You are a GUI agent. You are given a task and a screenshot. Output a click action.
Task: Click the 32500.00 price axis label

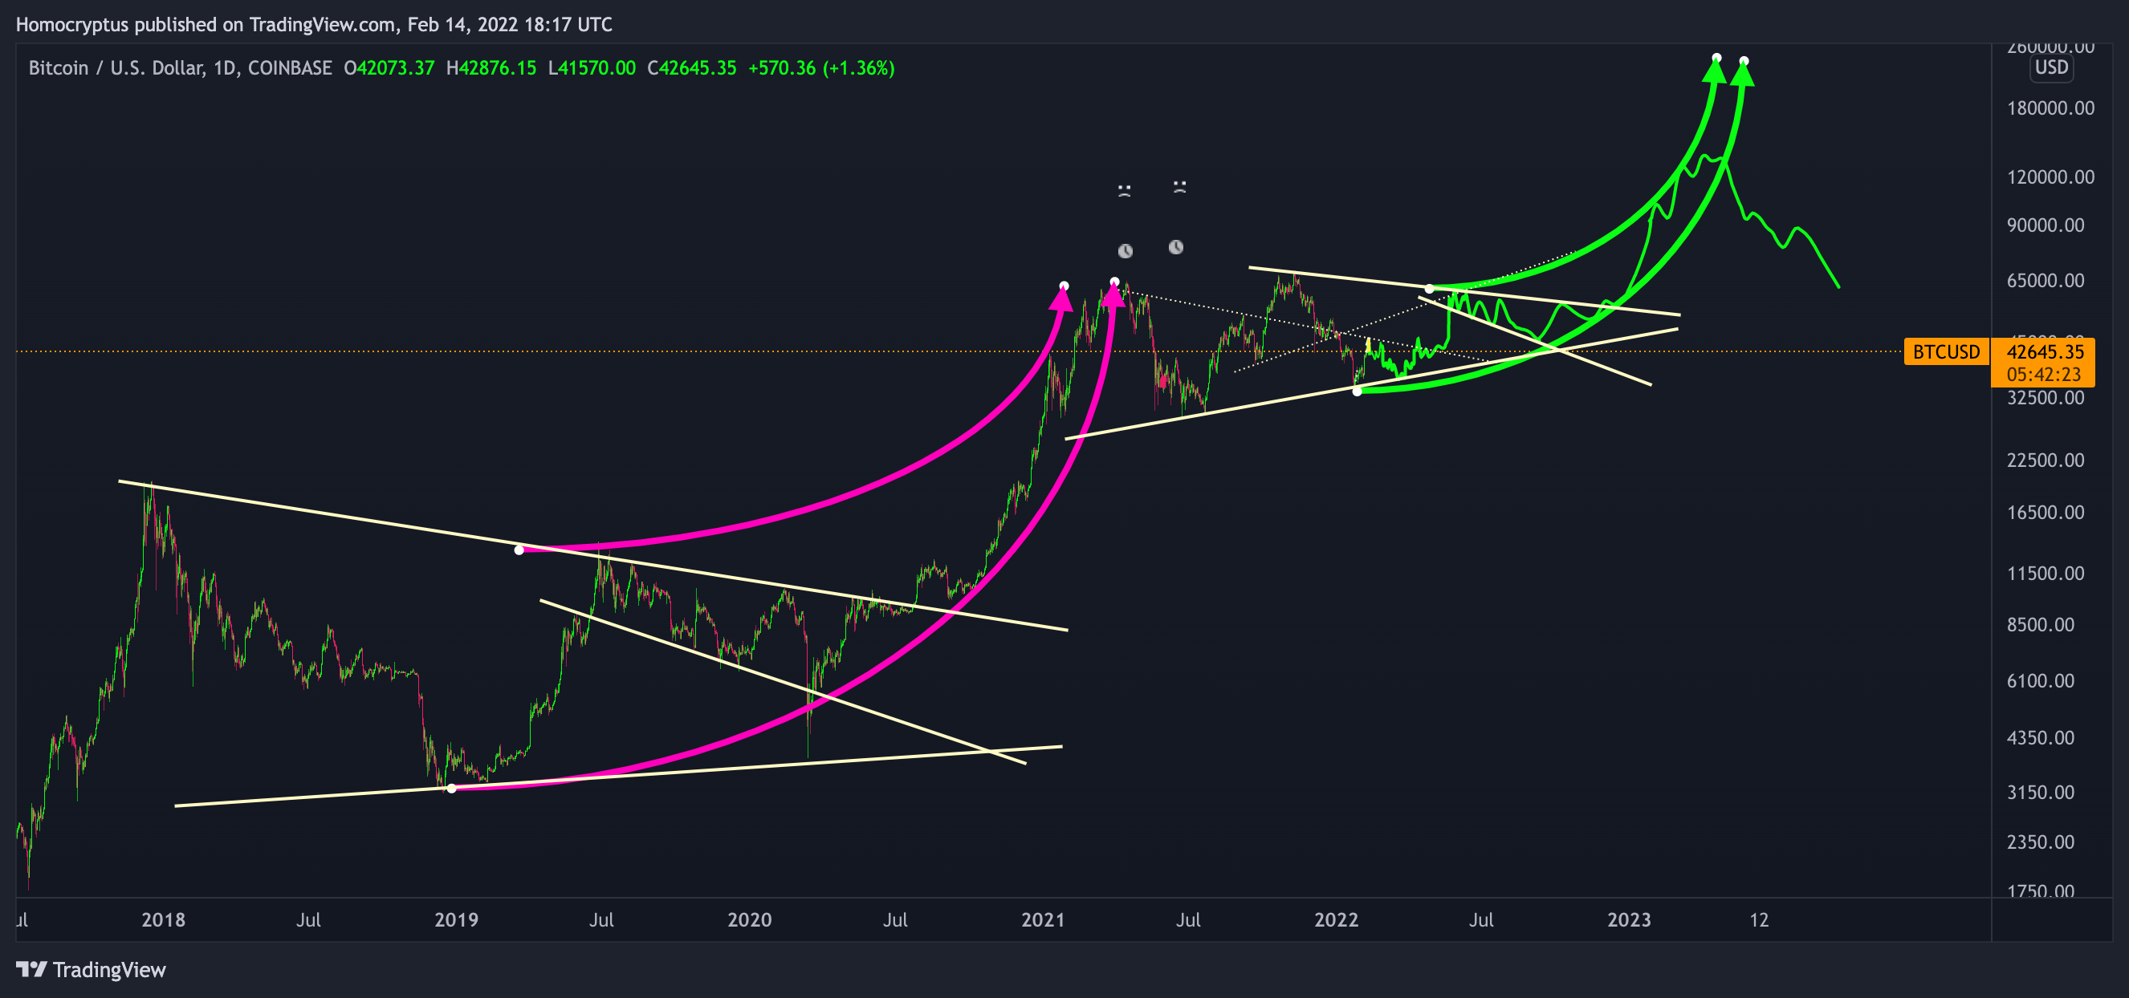coord(2046,397)
